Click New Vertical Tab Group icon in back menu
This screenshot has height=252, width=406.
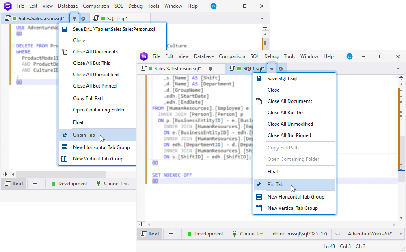pos(65,159)
